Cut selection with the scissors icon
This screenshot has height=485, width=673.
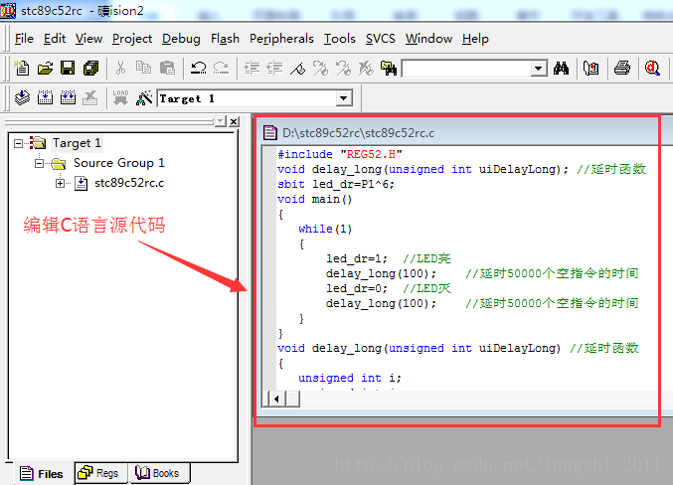click(x=120, y=68)
